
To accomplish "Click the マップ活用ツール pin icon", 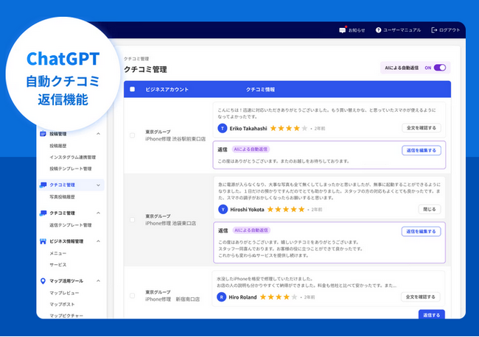I will tap(43, 281).
